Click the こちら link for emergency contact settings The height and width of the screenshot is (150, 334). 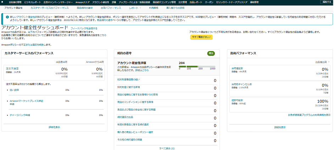pyautogui.click(x=103, y=35)
